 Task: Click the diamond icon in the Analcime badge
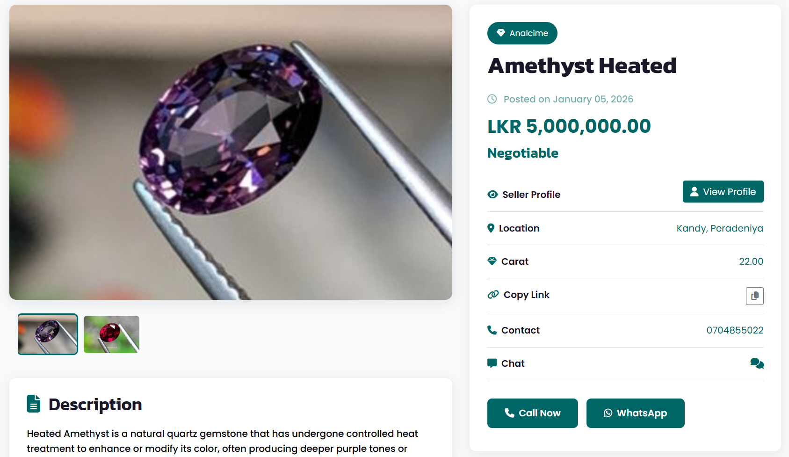[x=500, y=33]
